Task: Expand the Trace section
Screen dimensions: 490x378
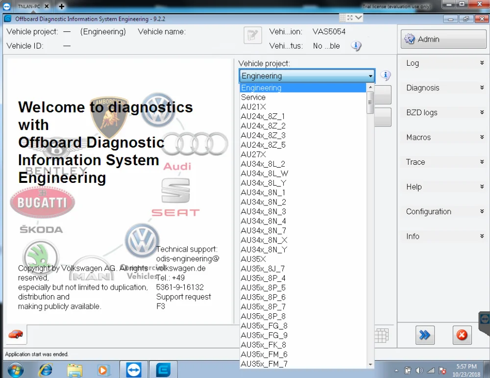Action: pyautogui.click(x=443, y=162)
